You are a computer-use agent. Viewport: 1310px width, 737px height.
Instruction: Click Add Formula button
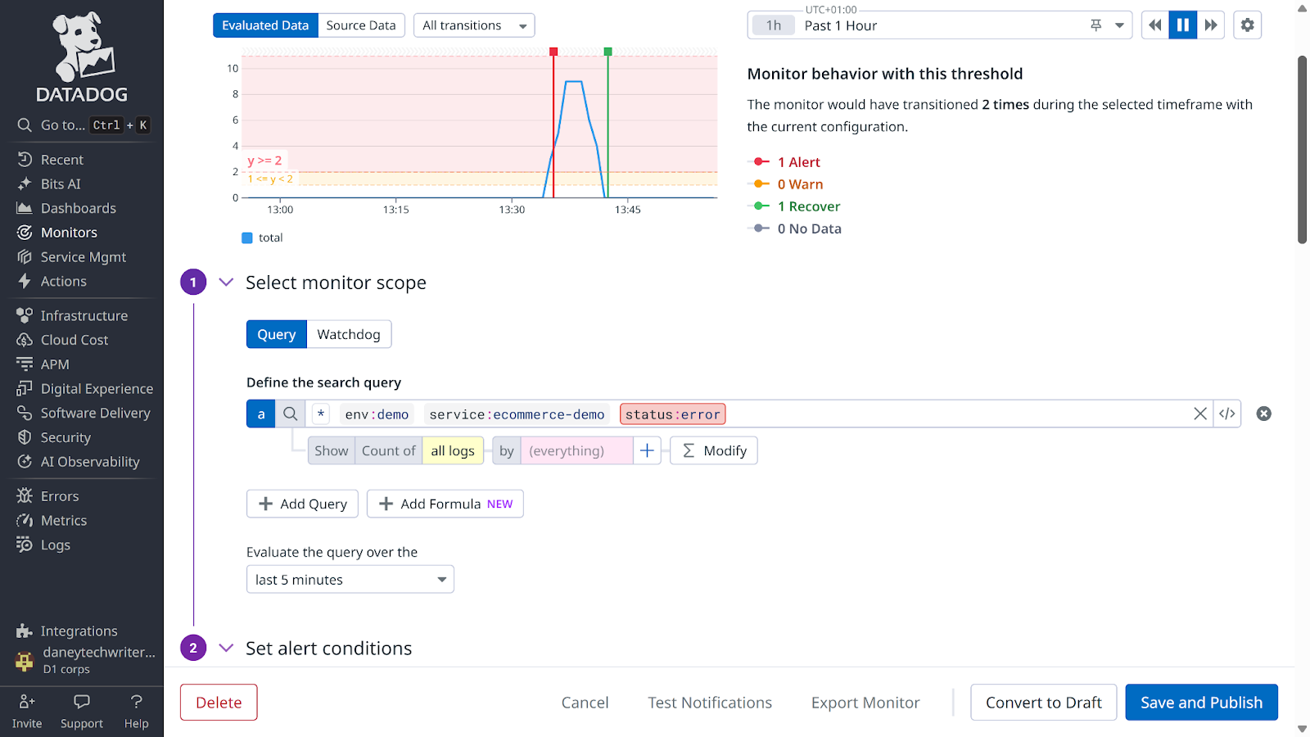point(445,504)
